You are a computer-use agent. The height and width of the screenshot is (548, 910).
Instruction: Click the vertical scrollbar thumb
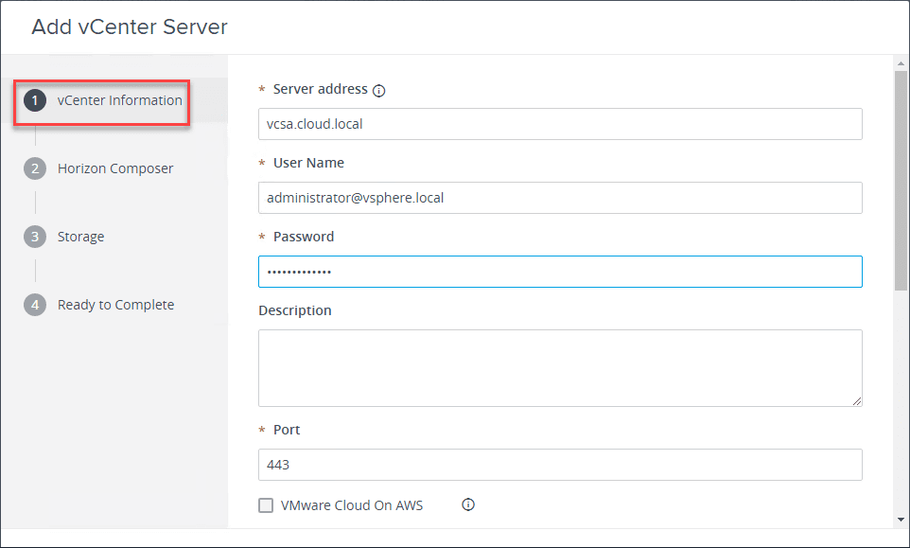(901, 180)
